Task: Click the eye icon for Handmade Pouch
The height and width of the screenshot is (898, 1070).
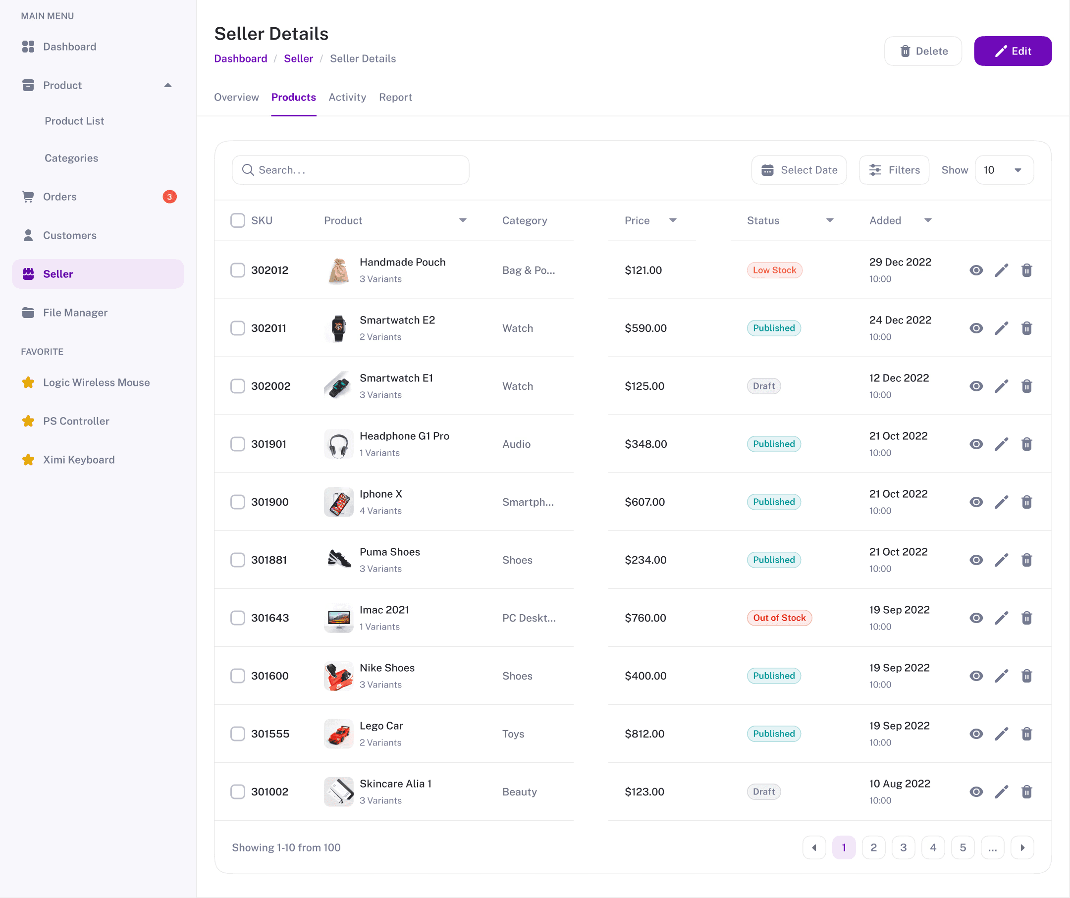Action: [976, 270]
